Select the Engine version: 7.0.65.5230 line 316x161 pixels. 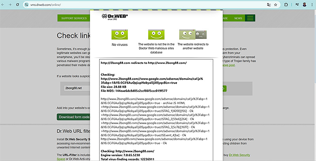[x=120, y=155]
